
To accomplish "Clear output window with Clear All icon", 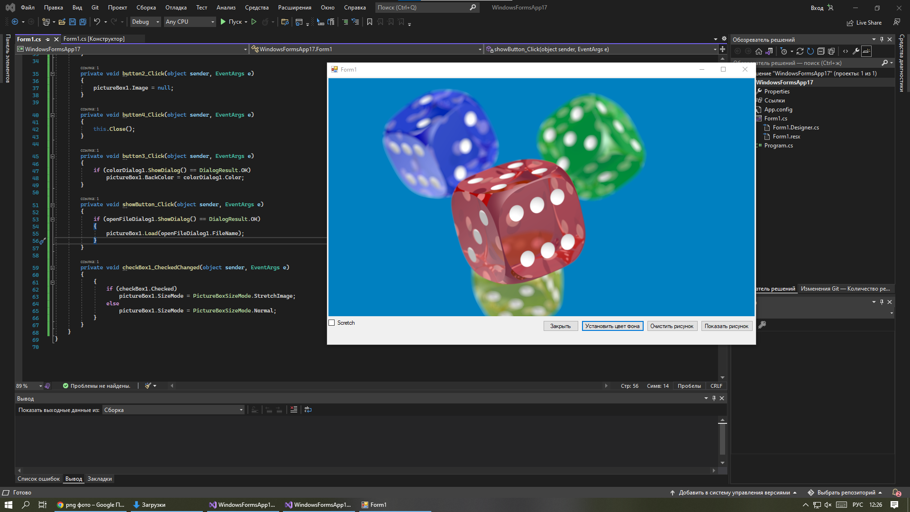I will (x=294, y=410).
